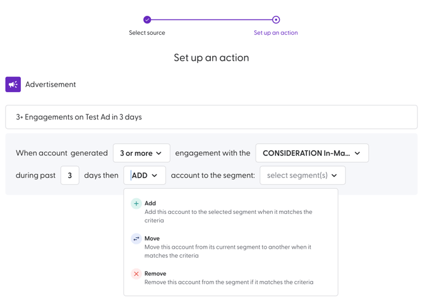This screenshot has width=423, height=303.
Task: Click the green plus icon for Add
Action: coord(136,204)
